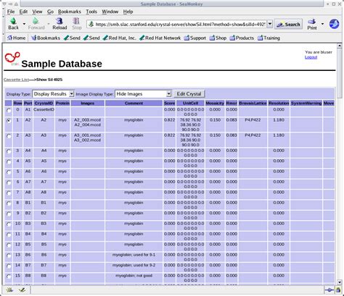Click in the URL address field
This screenshot has height=296, width=344.
180,24
